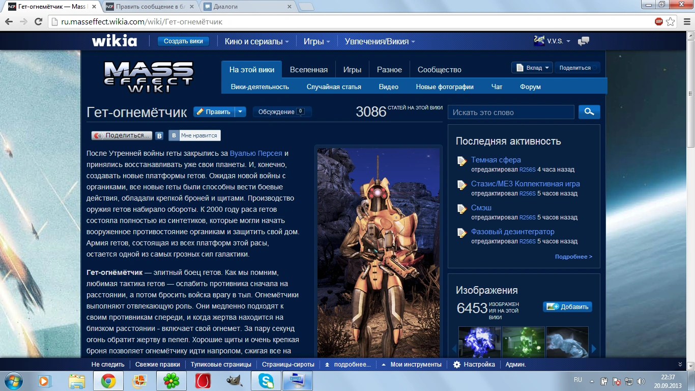Expand Мои инструменты in the bottom toolbar
The height and width of the screenshot is (391, 695).
click(412, 365)
